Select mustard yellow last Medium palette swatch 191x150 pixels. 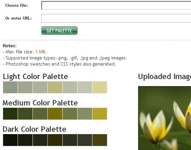pos(100,114)
